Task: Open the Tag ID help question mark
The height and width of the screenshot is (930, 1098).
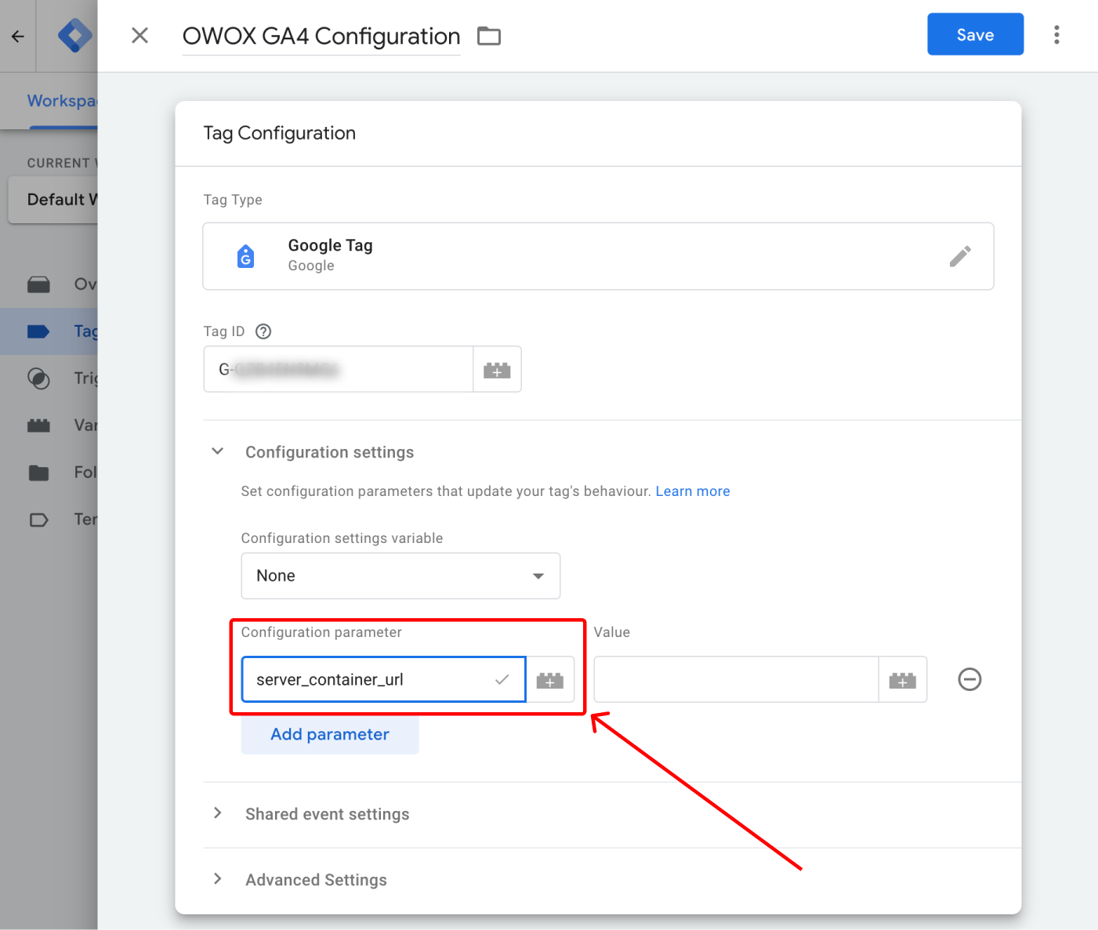Action: tap(263, 331)
